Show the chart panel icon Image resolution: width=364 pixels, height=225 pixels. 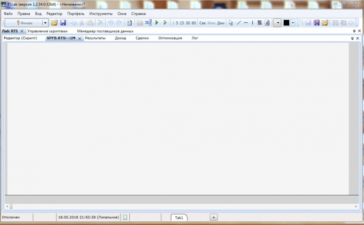tap(140, 23)
